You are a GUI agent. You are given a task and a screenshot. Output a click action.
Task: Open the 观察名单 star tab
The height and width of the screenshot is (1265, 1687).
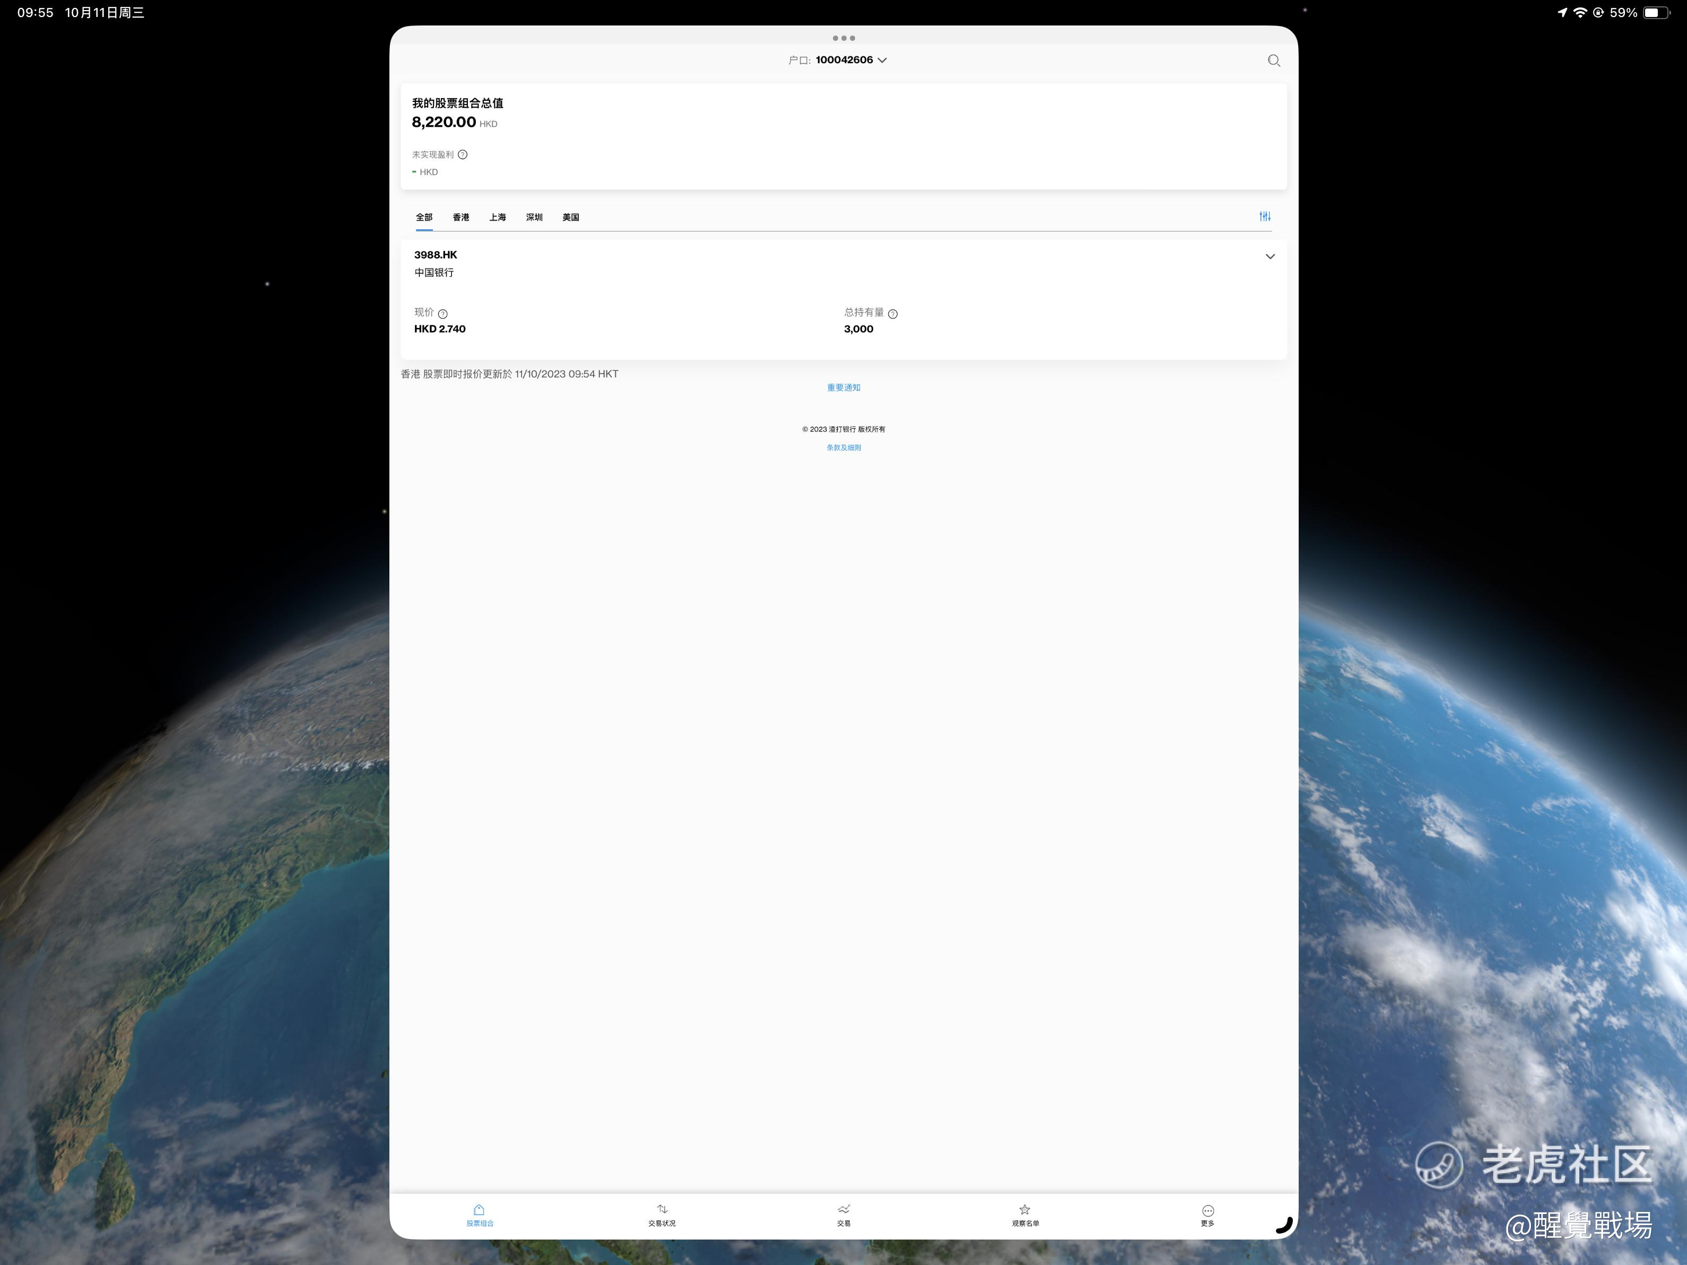[1025, 1216]
